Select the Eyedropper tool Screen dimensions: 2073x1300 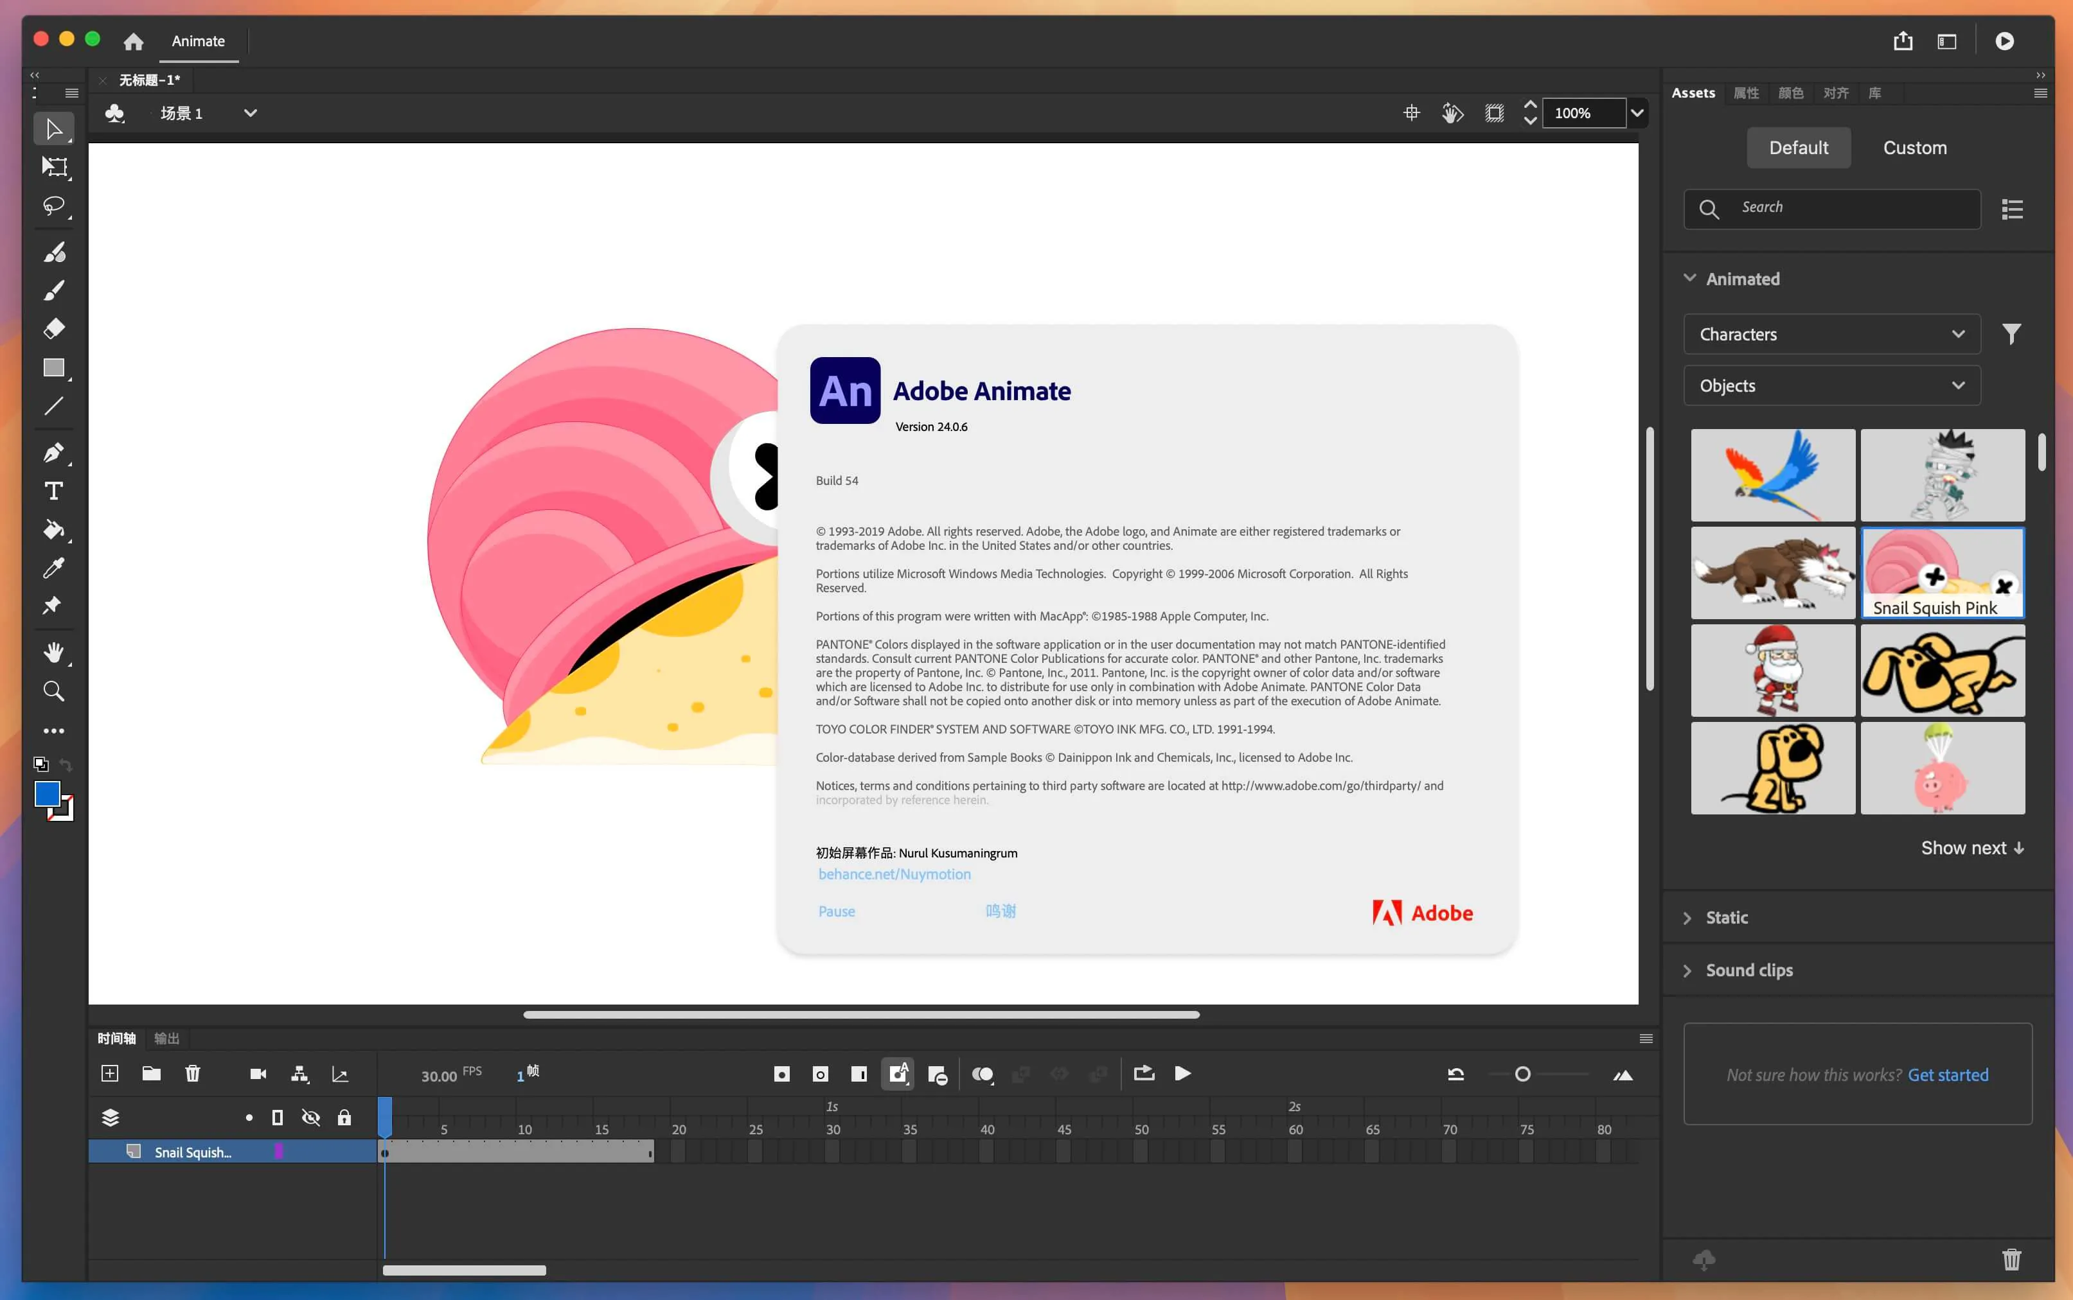54,567
